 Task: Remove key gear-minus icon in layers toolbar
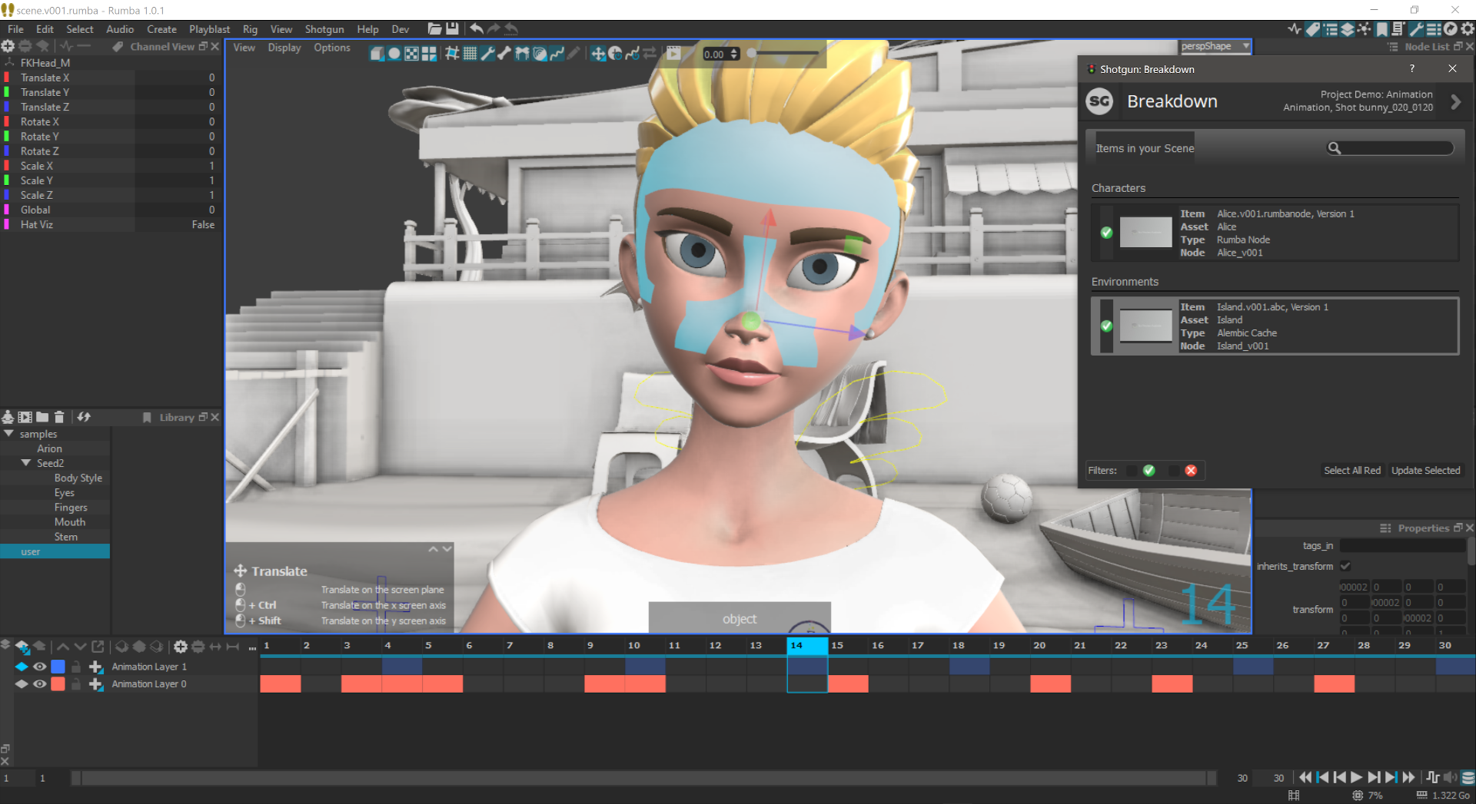coord(198,647)
